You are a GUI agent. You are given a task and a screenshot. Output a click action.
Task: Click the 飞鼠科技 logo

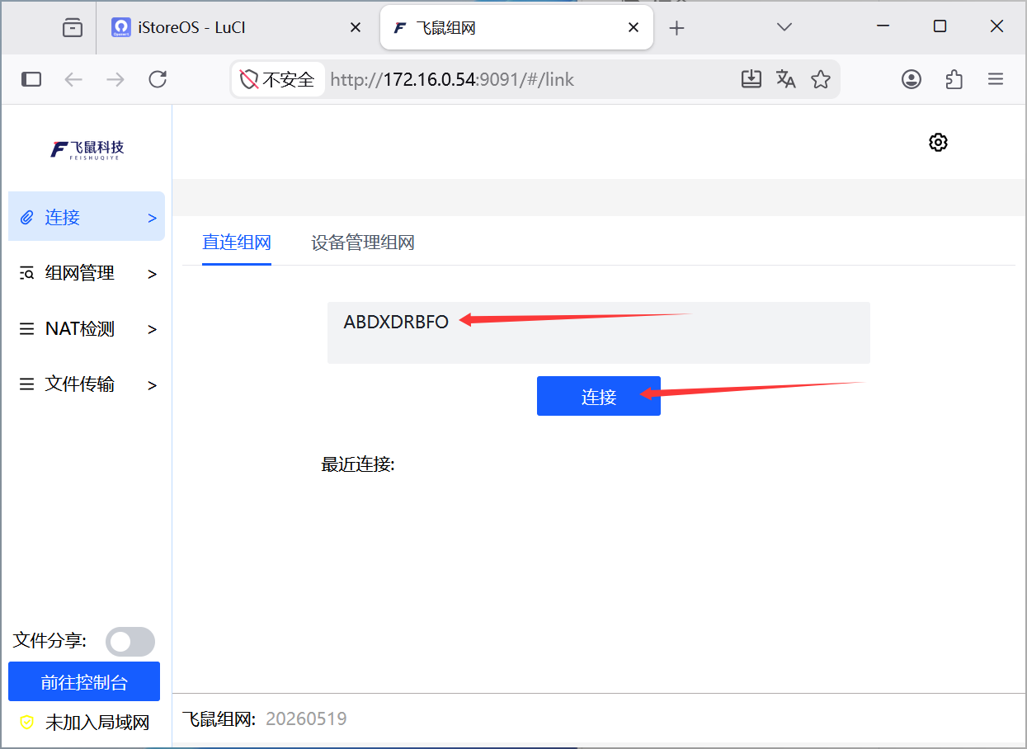[87, 148]
